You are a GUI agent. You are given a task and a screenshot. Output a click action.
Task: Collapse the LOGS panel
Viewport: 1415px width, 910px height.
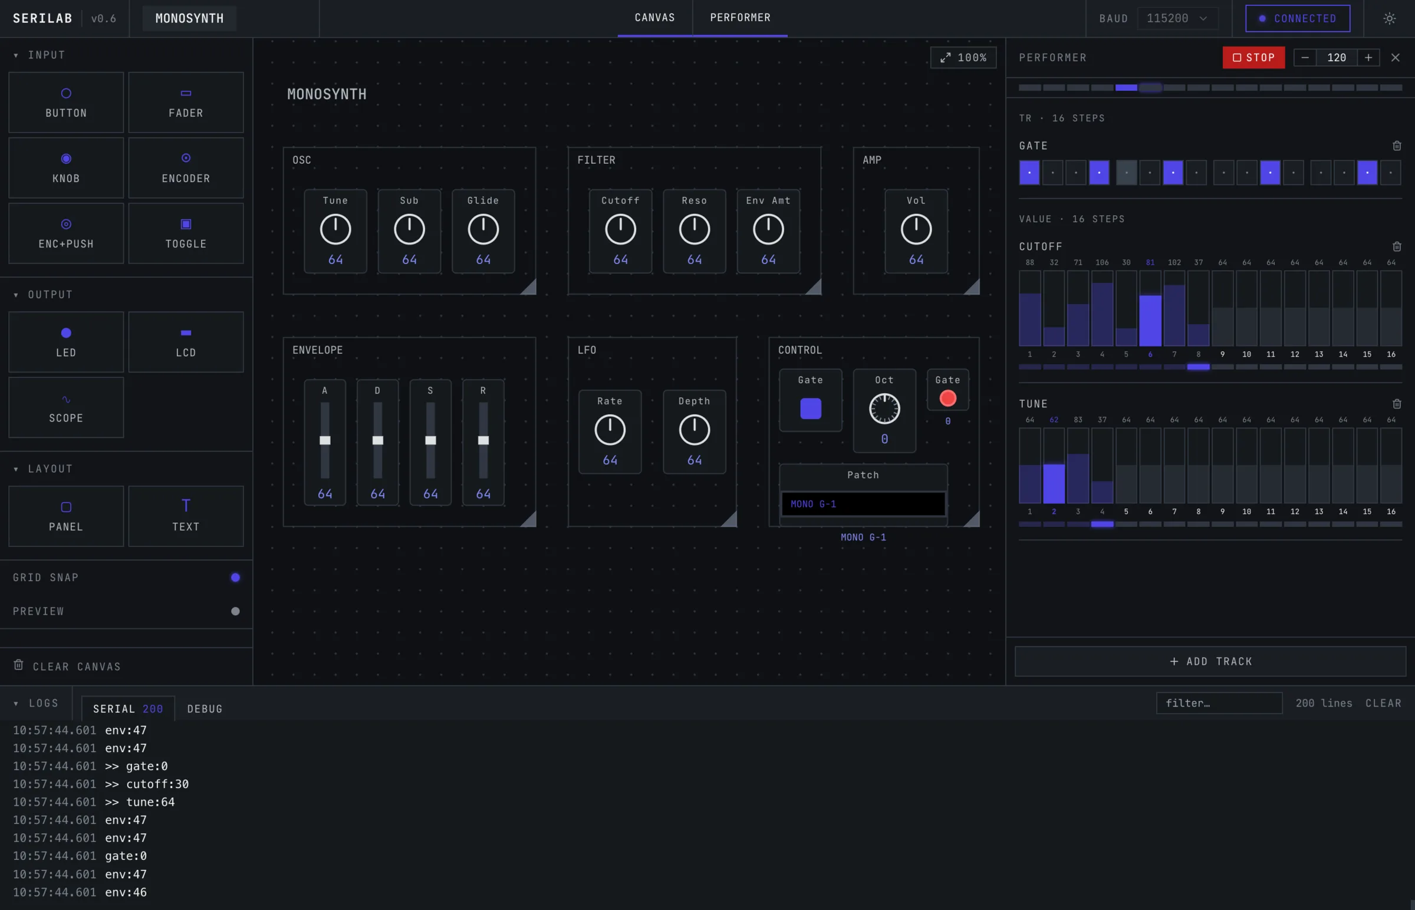(x=35, y=703)
